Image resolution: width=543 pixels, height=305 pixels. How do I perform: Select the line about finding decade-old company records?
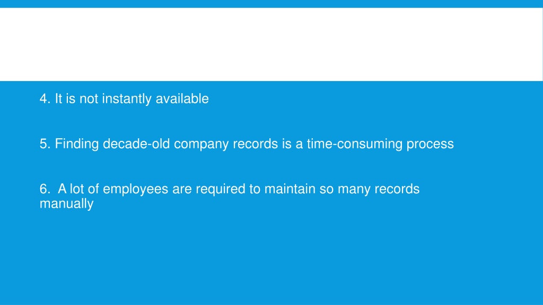click(247, 144)
